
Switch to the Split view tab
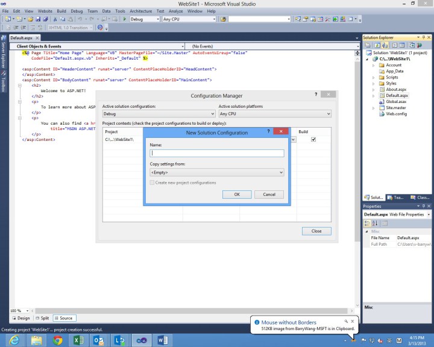pos(42,318)
